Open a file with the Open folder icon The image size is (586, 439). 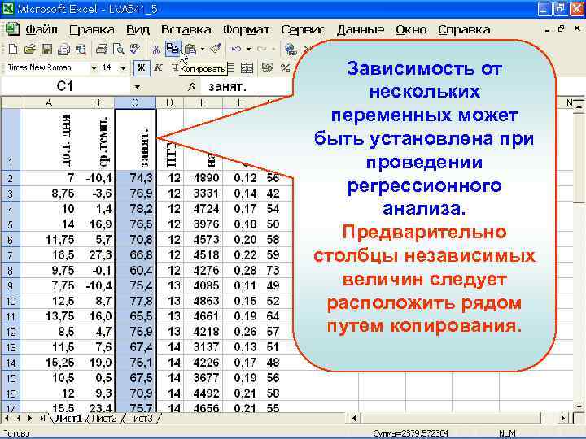[29, 49]
